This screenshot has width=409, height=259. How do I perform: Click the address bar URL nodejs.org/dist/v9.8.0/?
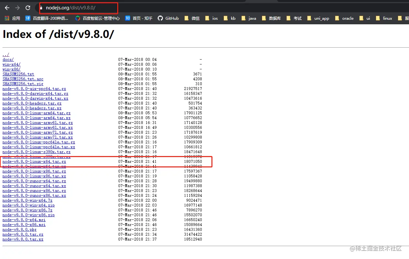(x=71, y=8)
